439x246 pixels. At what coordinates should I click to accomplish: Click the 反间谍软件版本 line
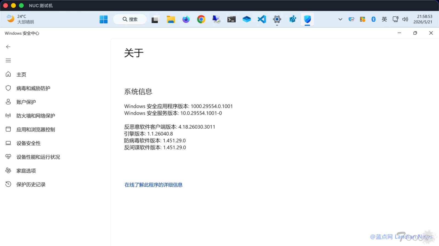[x=155, y=147]
